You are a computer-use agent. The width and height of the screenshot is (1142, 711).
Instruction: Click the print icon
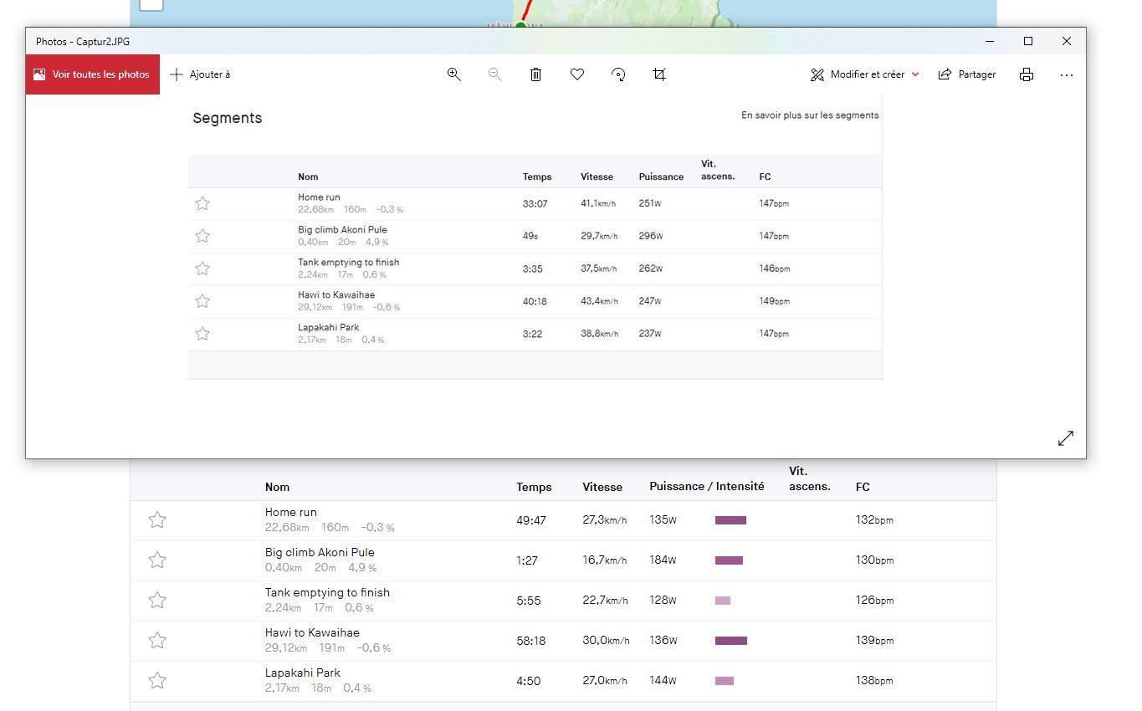1027,74
